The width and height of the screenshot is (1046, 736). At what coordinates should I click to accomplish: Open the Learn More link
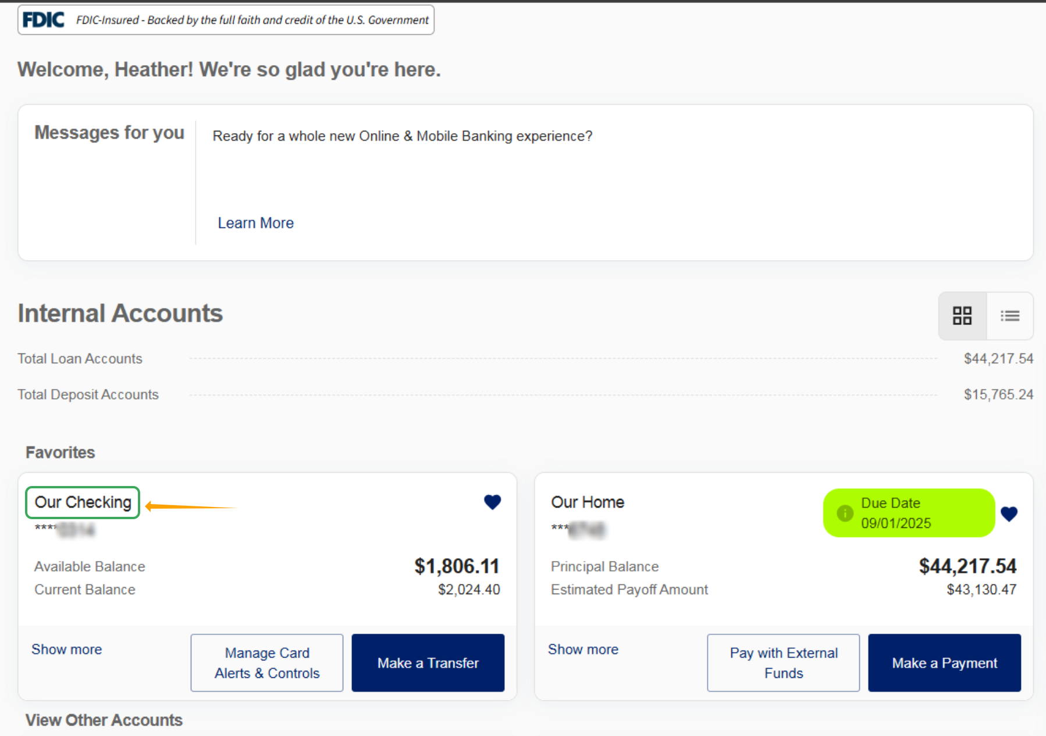tap(256, 223)
